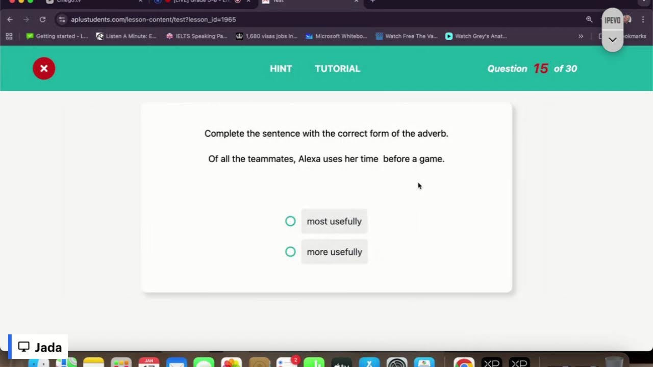The height and width of the screenshot is (367, 653).
Task: Go back to the previous page
Action: [10, 19]
